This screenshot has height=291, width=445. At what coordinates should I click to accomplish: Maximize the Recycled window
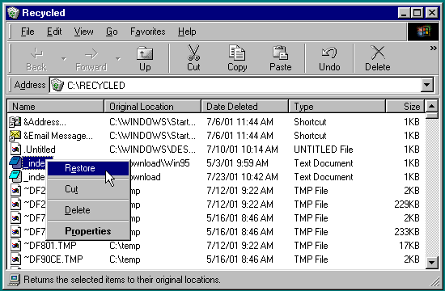pyautogui.click(x=417, y=13)
